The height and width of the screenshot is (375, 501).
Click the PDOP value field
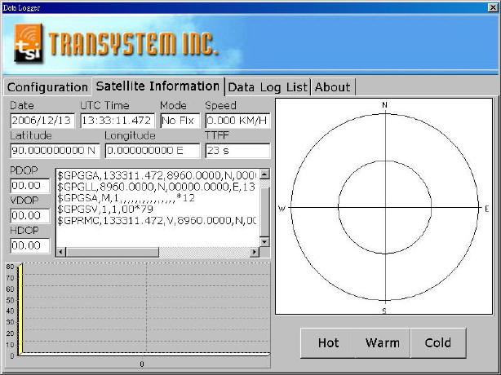click(30, 186)
